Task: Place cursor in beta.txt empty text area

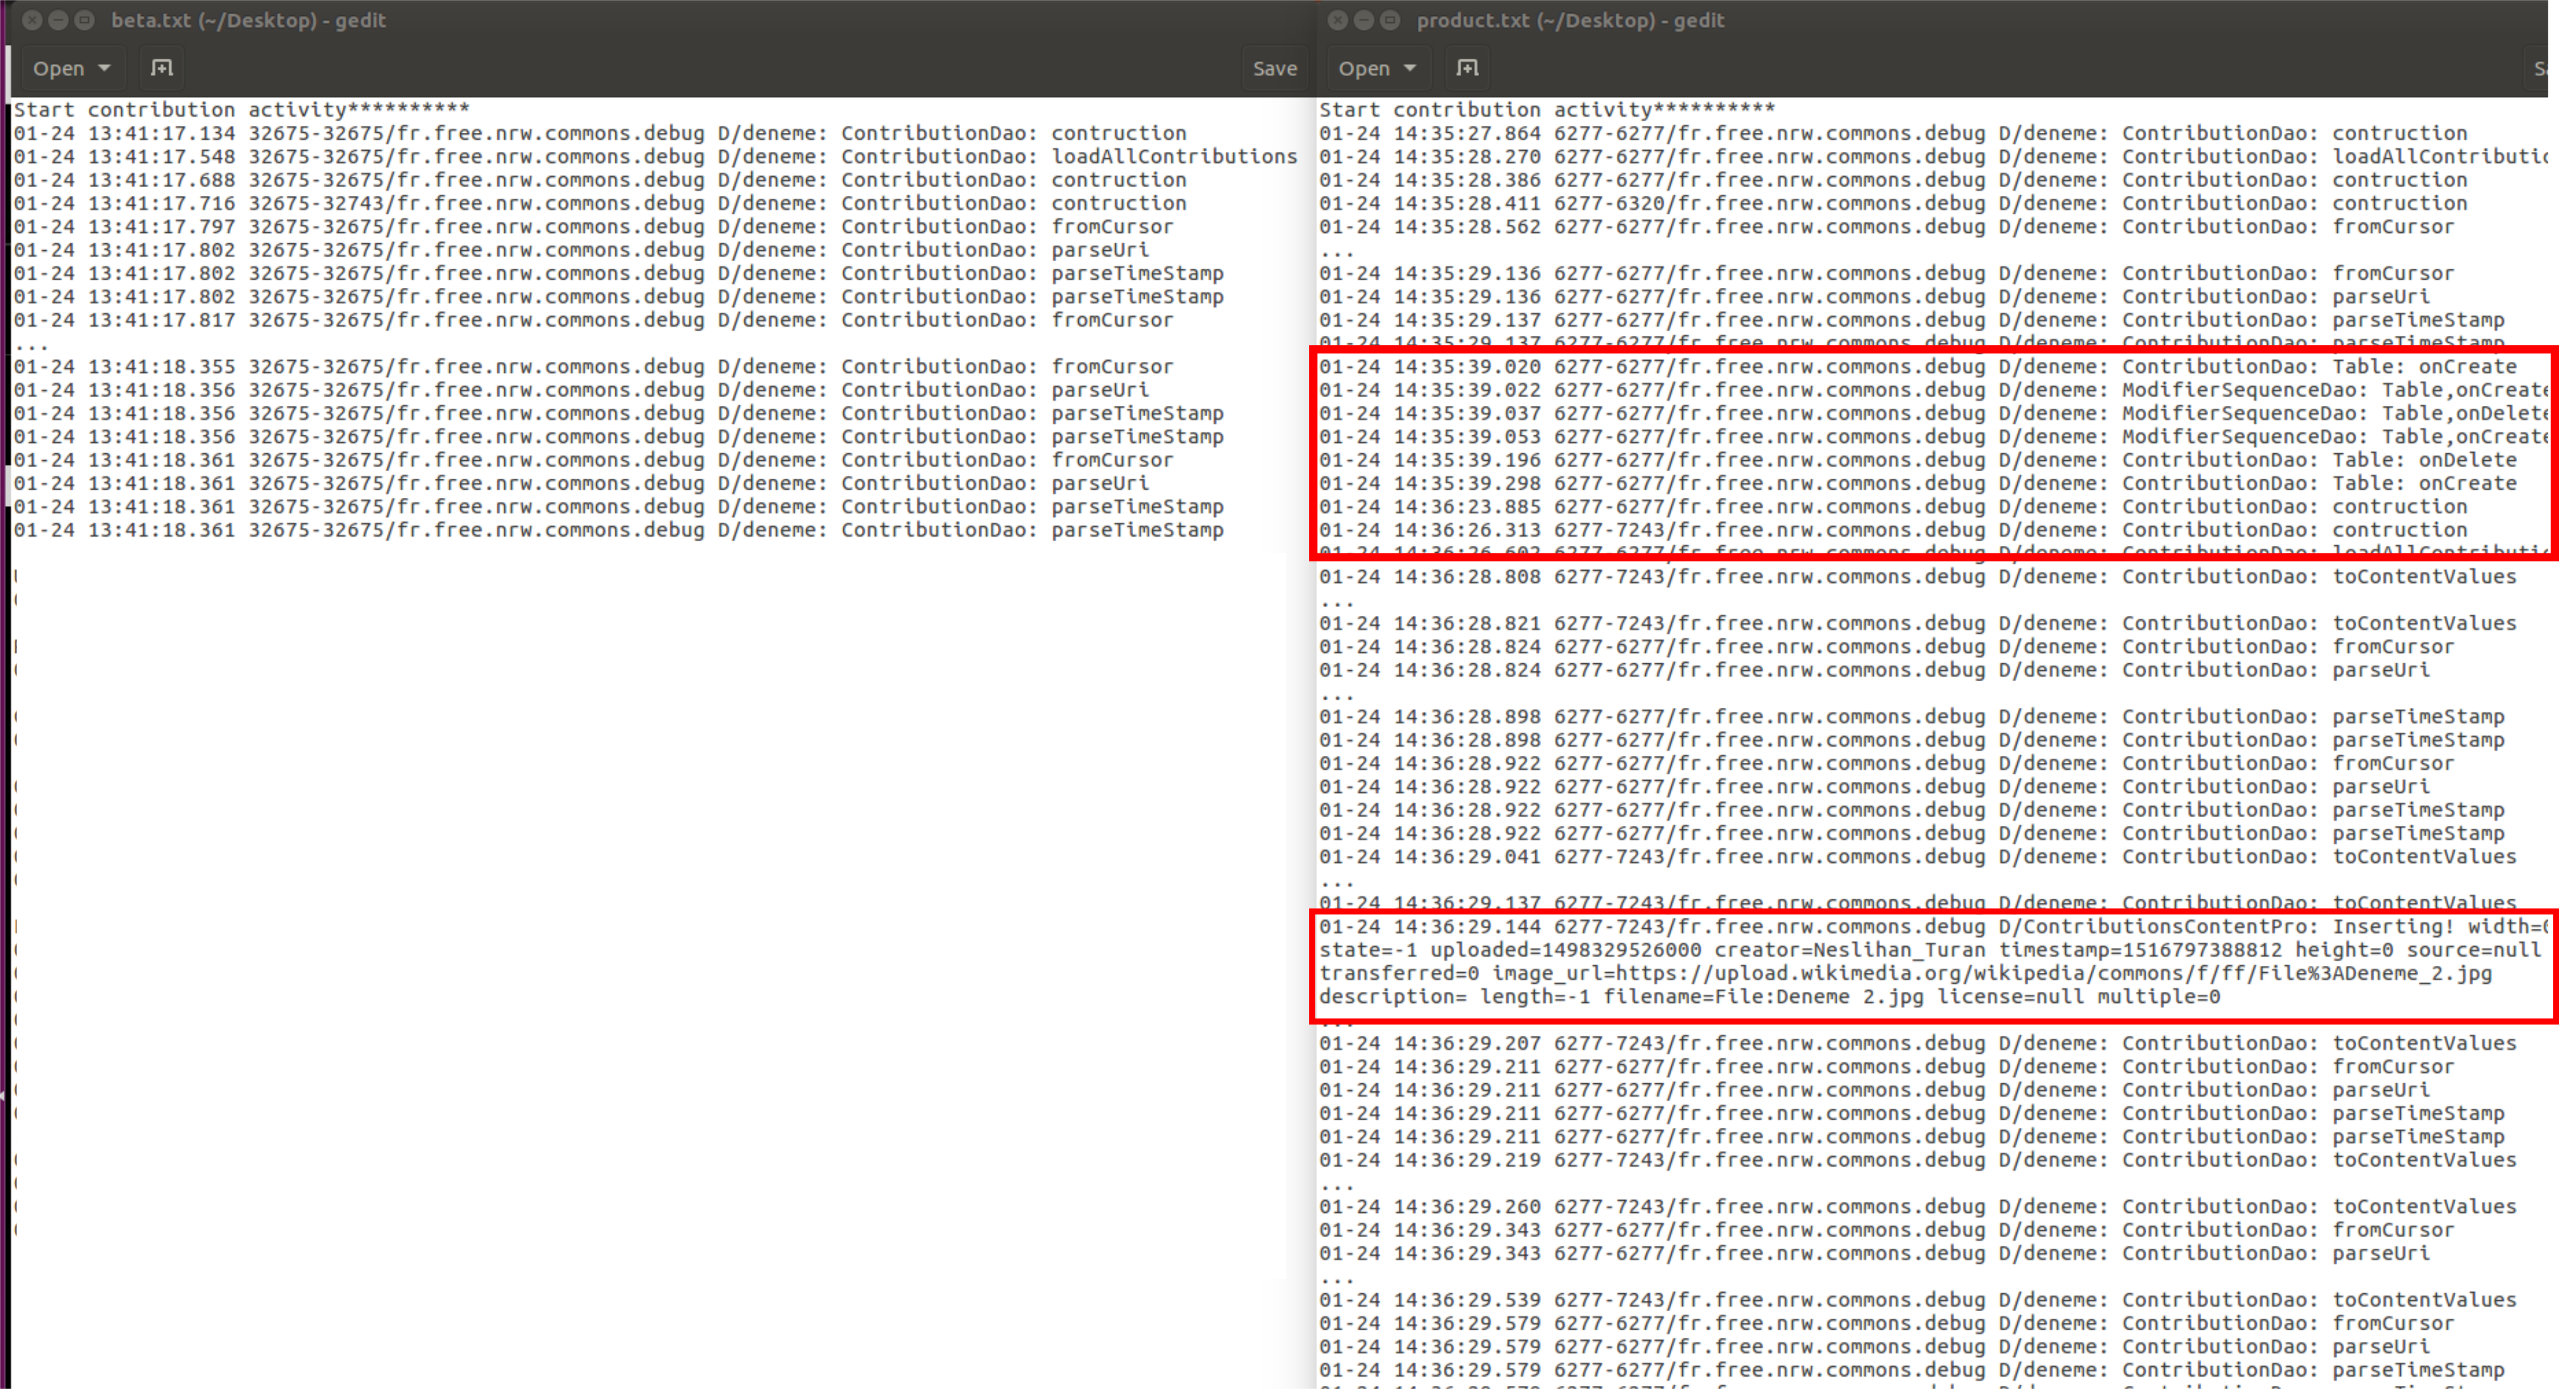Action: coord(646,894)
